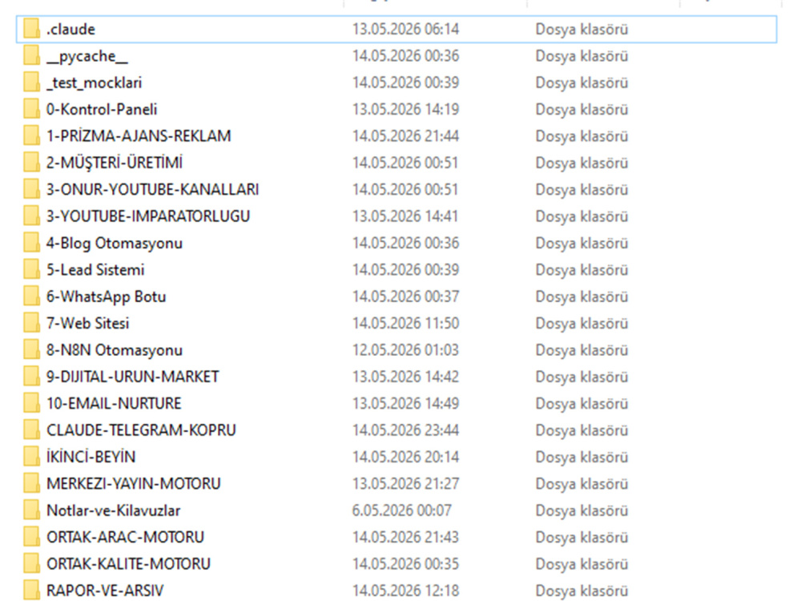
Task: Click the ORTAK-ARAC-MOTORU folder icon
Action: pyautogui.click(x=31, y=537)
